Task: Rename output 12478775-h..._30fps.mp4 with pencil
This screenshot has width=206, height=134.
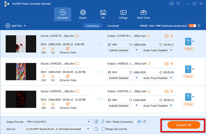Action: (149, 36)
